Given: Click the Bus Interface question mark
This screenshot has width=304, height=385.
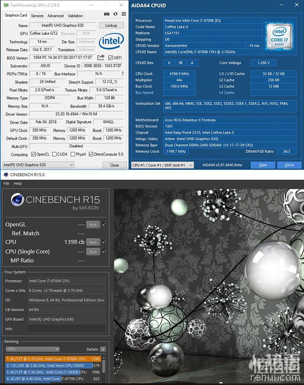Looking at the screenshot, I should (123, 74).
